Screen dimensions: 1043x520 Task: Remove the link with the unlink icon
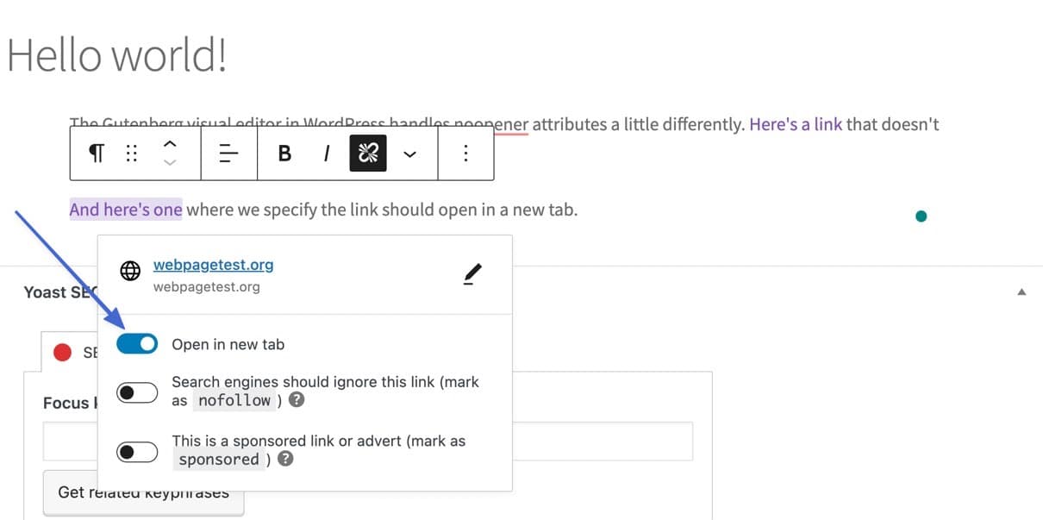367,153
